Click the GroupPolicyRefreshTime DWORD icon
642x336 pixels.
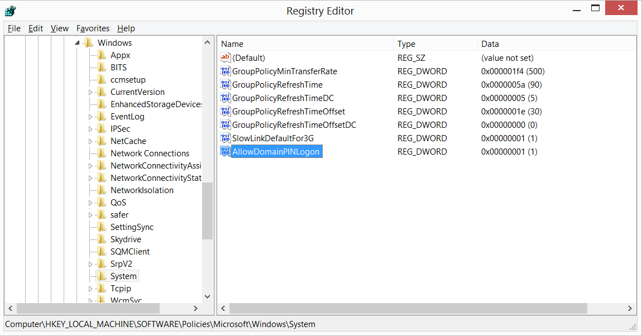pos(225,84)
